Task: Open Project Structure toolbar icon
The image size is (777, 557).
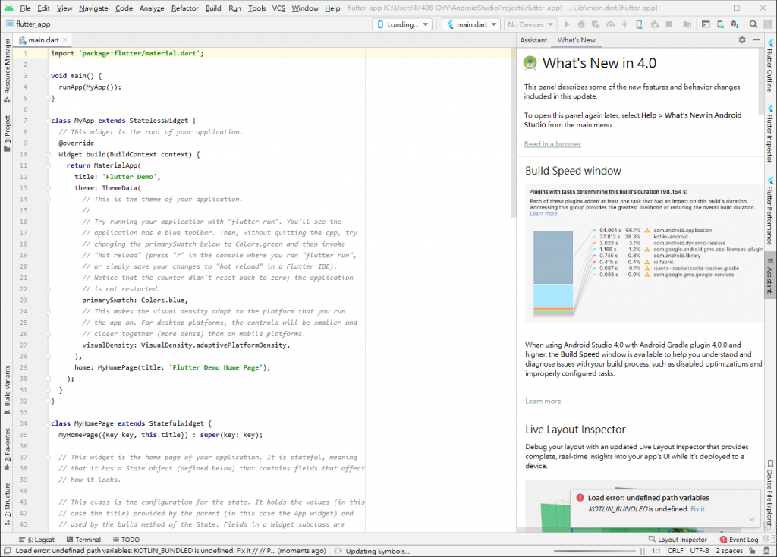Action: coord(687,24)
